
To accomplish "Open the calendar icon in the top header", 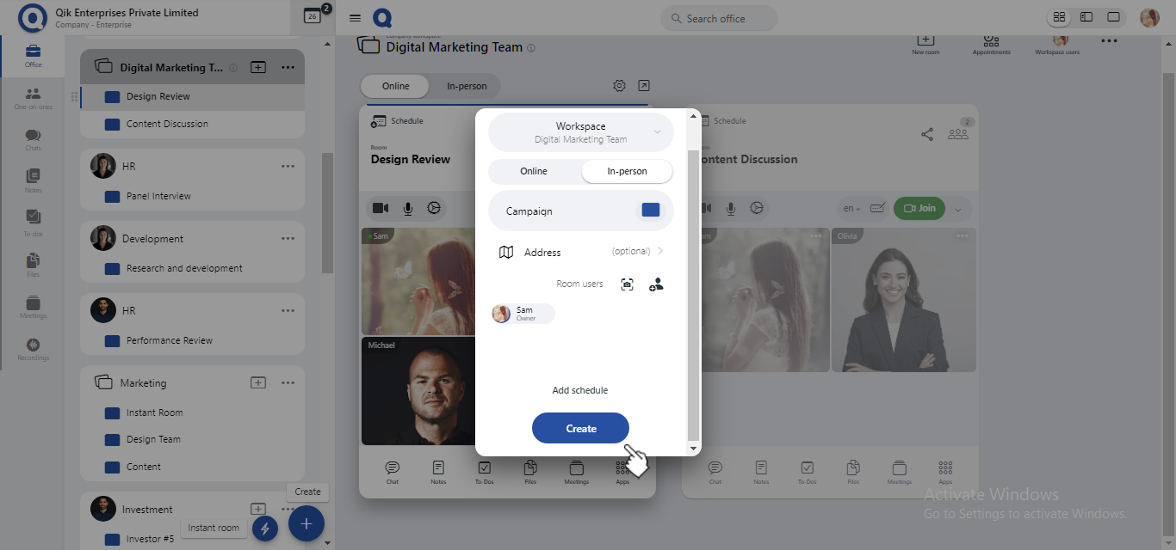I will (312, 15).
